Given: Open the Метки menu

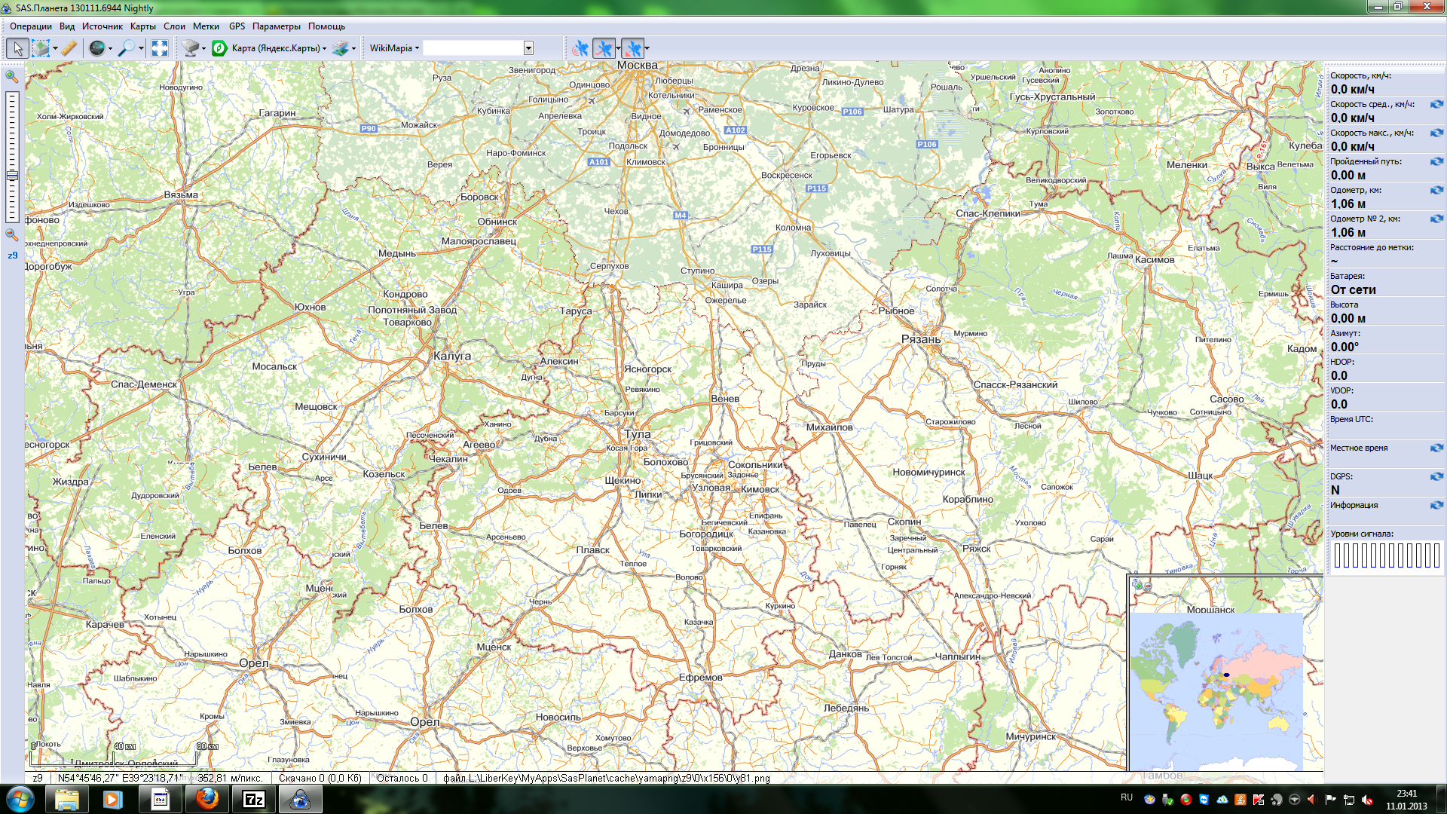Looking at the screenshot, I should point(206,26).
